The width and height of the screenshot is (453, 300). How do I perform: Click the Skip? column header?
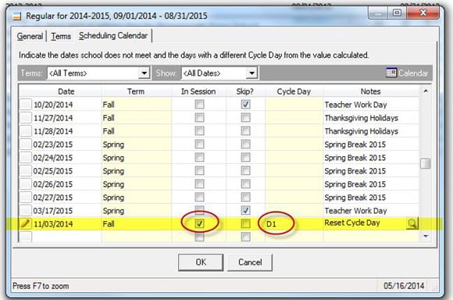point(245,91)
